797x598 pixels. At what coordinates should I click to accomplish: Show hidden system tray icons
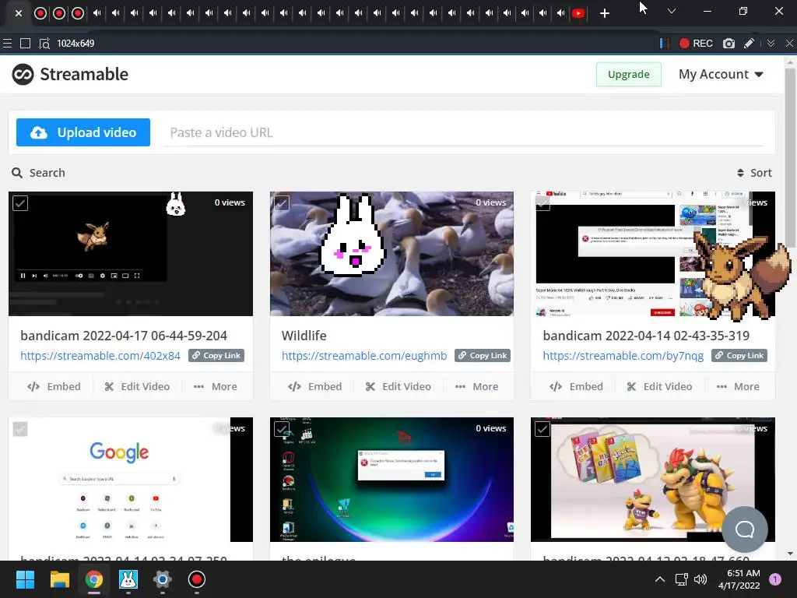660,579
